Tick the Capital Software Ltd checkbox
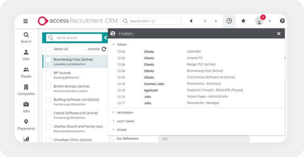The height and width of the screenshot is (157, 304). 48,113
